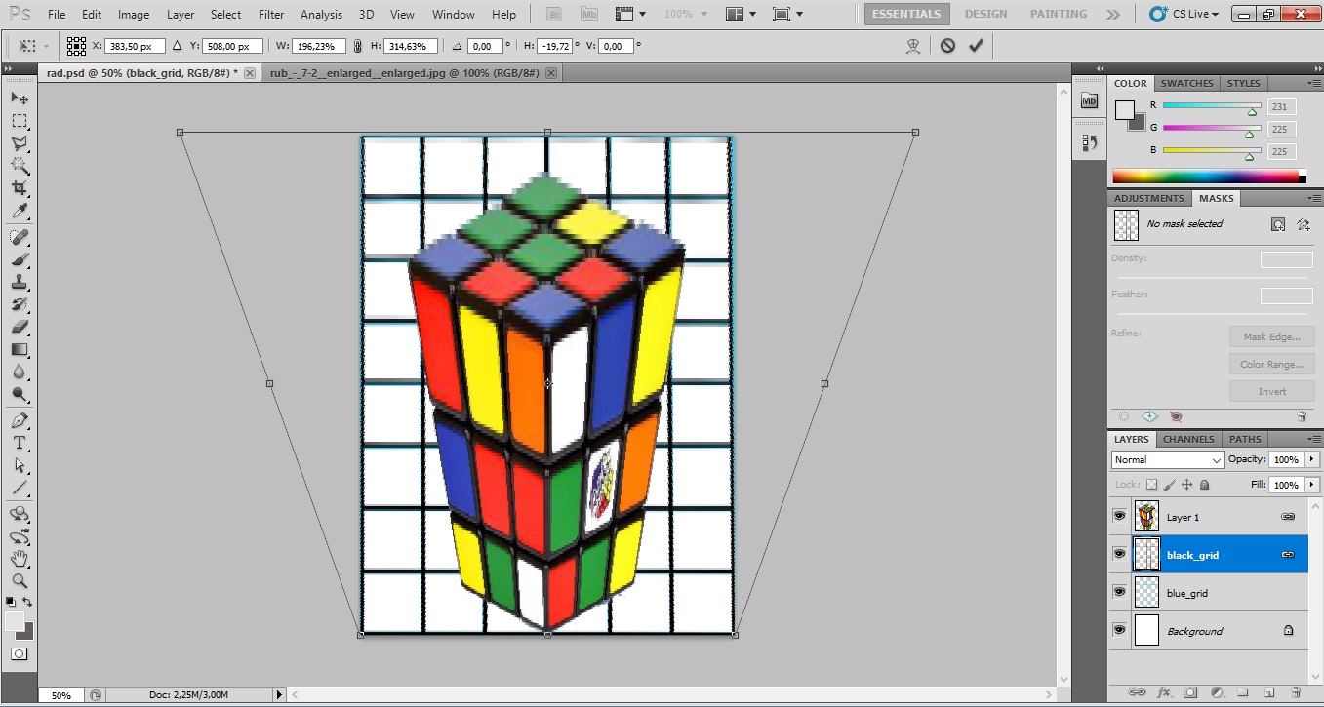Open the Filter menu
The height and width of the screenshot is (707, 1324).
coord(271,15)
